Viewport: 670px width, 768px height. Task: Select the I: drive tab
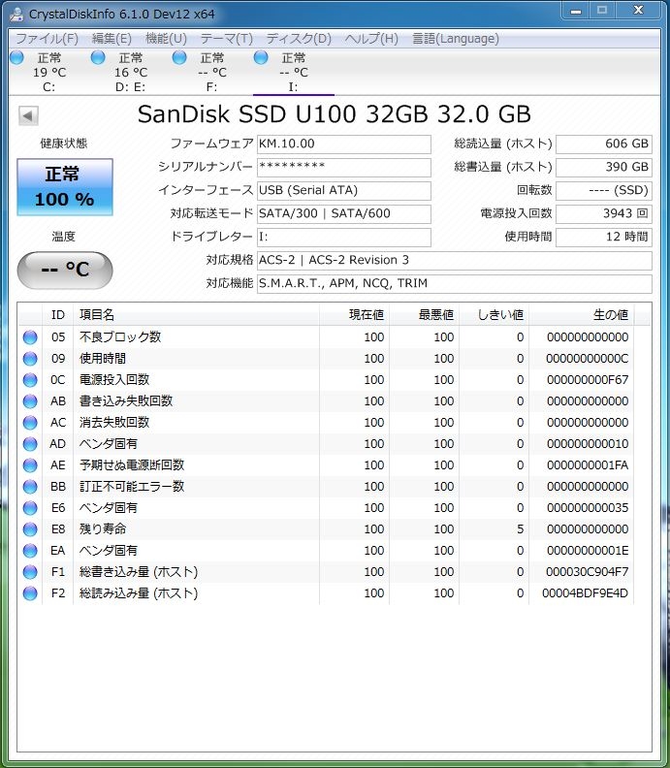[x=293, y=72]
